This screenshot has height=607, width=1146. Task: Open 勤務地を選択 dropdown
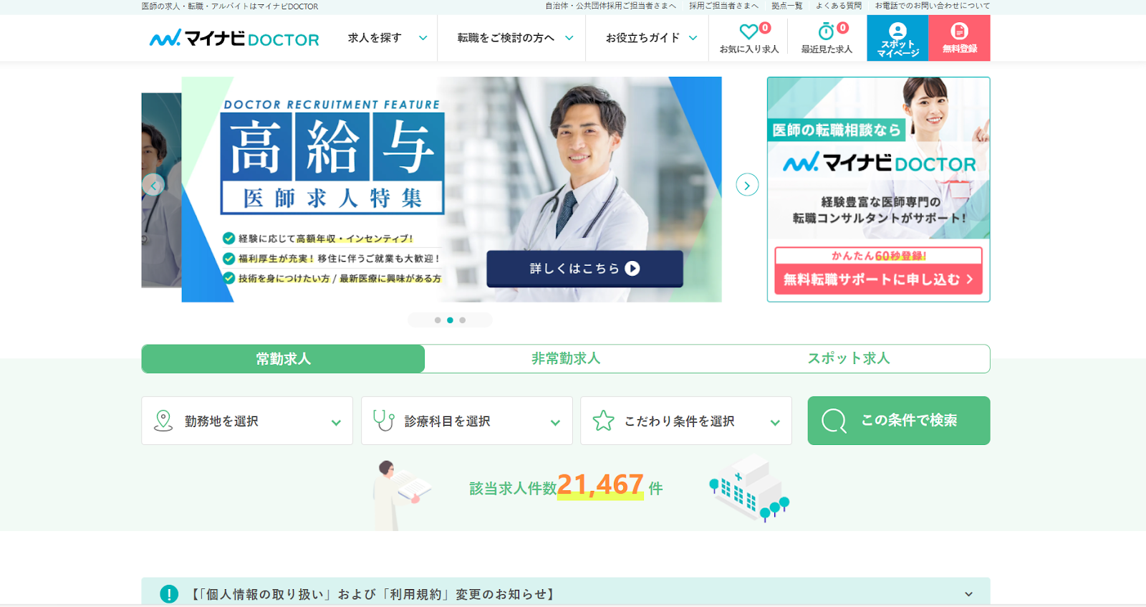(247, 421)
